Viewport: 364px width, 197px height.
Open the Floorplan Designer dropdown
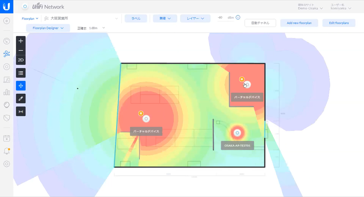point(48,28)
